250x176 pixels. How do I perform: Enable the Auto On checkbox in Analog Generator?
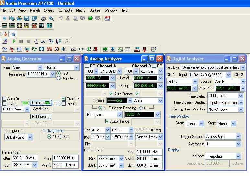click(5, 99)
